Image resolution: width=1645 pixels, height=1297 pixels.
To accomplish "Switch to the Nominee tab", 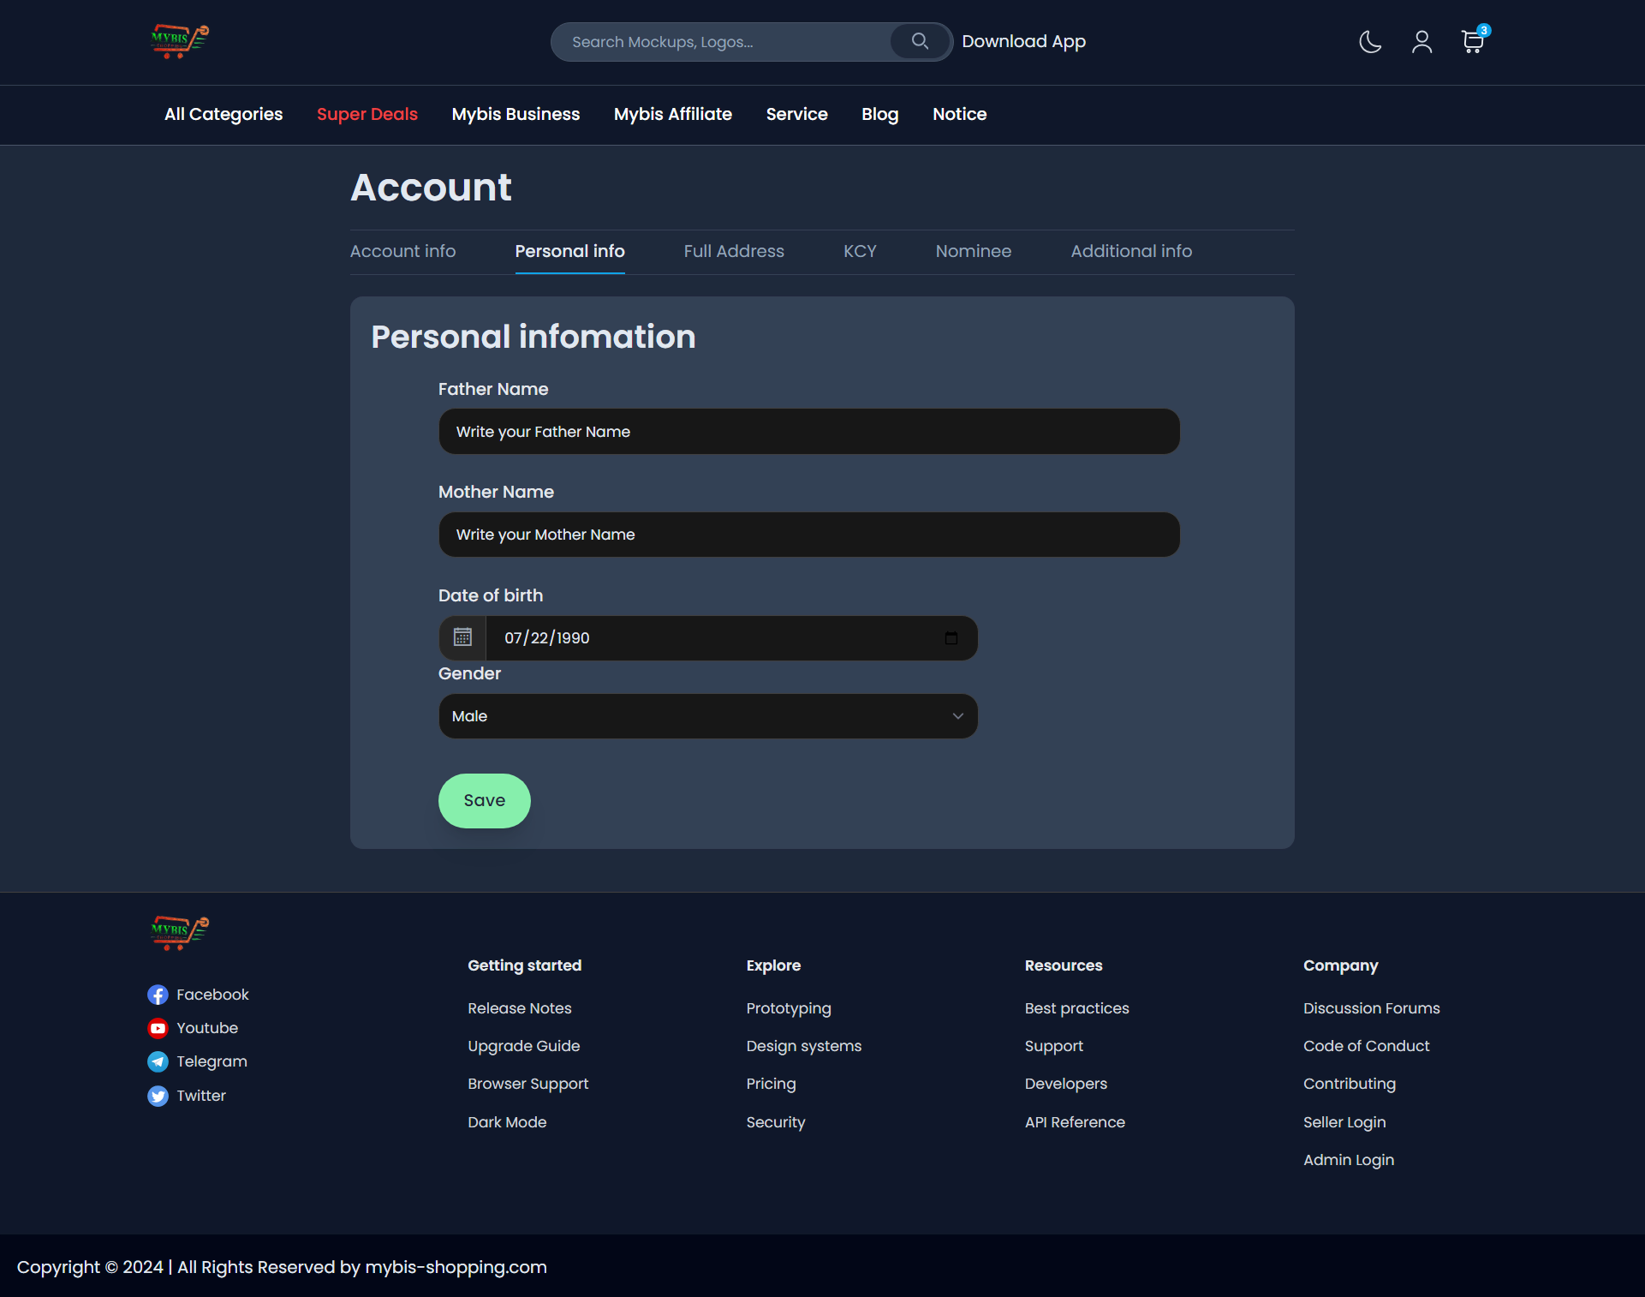I will (973, 251).
